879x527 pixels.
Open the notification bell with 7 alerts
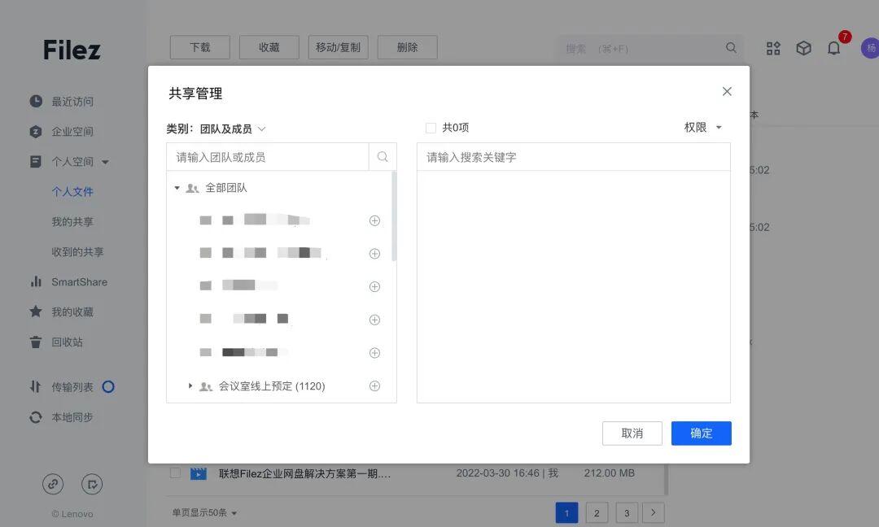click(833, 48)
